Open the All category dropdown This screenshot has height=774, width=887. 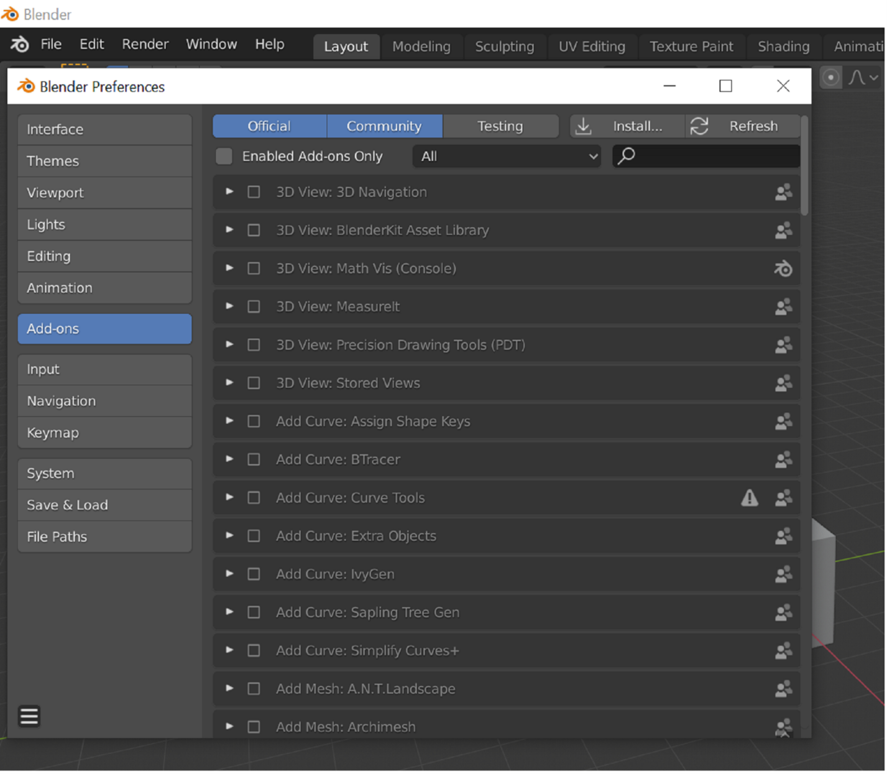coord(507,157)
